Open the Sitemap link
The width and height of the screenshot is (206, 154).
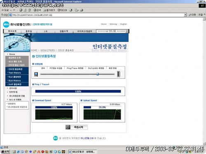pyautogui.click(x=113, y=24)
